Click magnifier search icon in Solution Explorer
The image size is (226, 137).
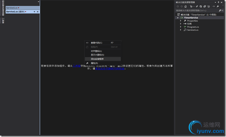tap(220, 10)
